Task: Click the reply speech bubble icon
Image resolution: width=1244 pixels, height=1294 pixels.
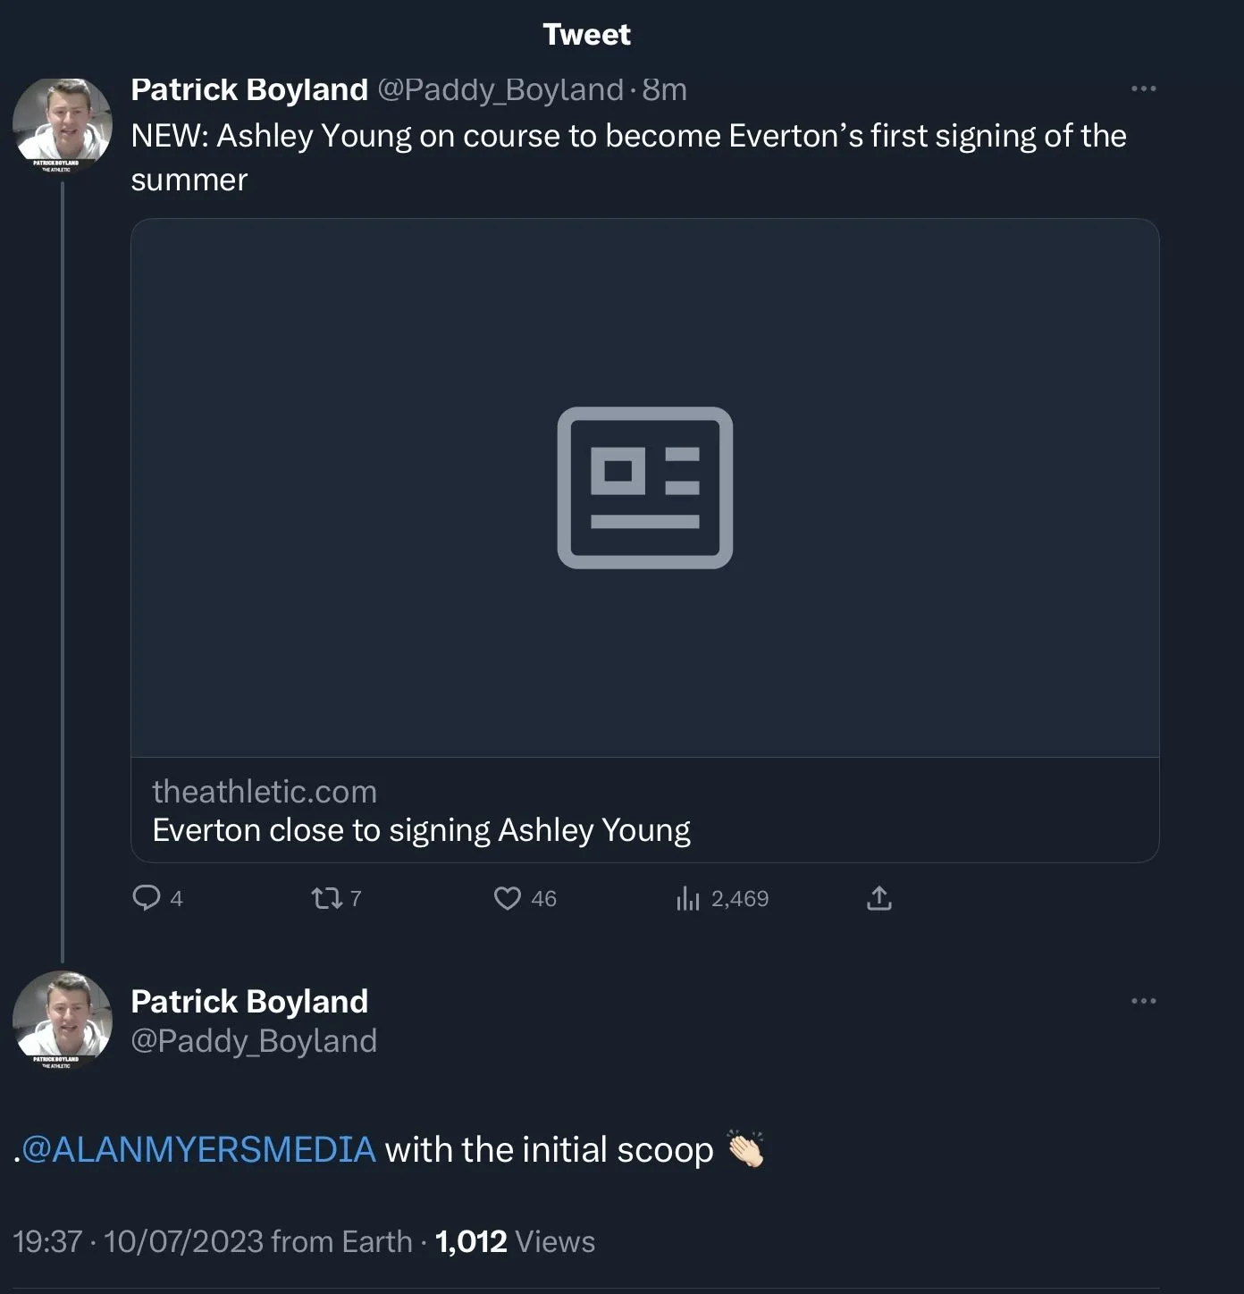Action: 146,897
